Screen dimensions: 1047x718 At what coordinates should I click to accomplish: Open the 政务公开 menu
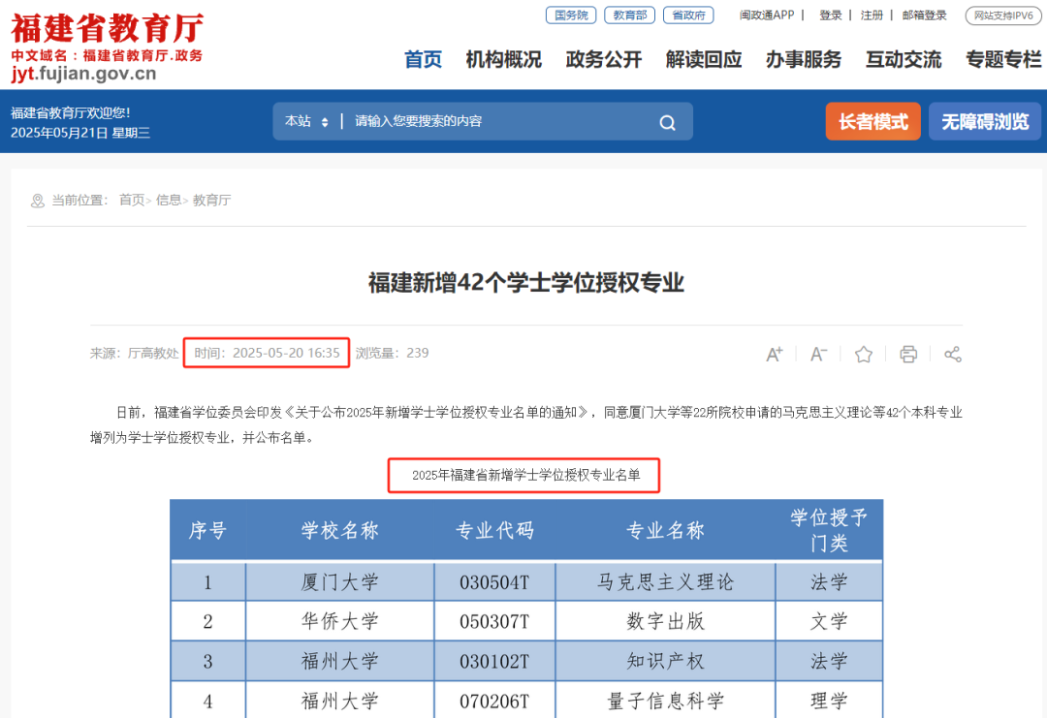coord(604,59)
